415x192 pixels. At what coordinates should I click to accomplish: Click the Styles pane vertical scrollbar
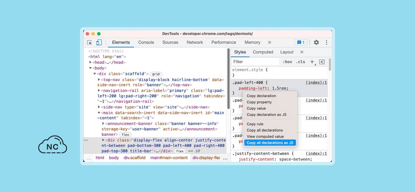(x=330, y=64)
